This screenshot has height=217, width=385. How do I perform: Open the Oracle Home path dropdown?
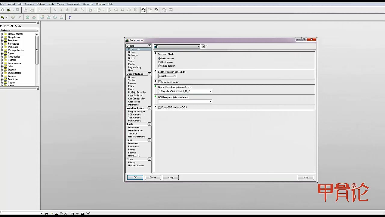[x=210, y=91]
